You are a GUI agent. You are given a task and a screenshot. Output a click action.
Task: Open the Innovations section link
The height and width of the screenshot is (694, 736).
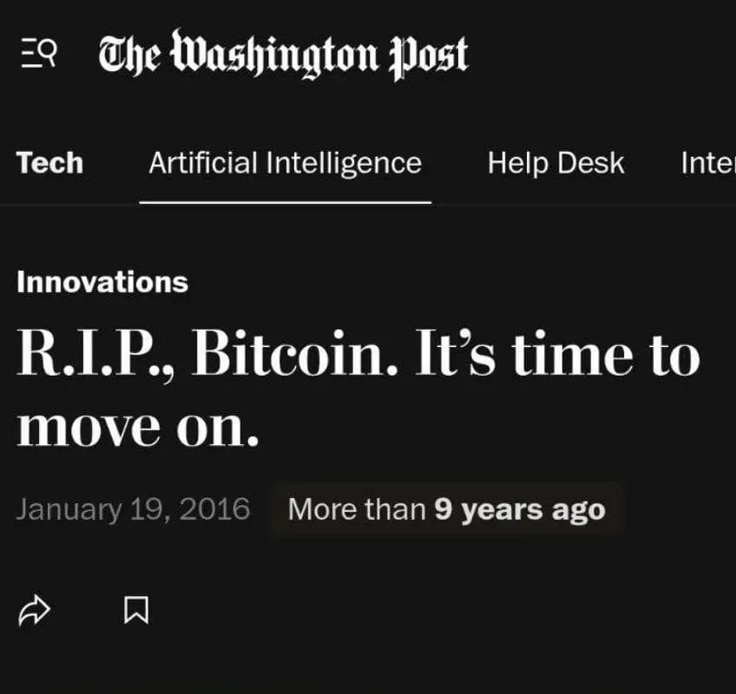pos(102,281)
